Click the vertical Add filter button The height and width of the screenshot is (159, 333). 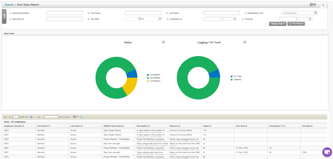[4, 16]
